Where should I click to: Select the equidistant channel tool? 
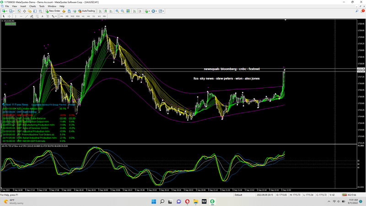[32, 16]
